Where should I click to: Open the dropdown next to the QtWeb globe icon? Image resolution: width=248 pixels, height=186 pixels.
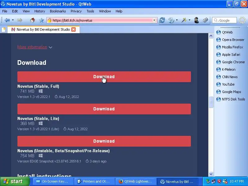click(x=177, y=20)
